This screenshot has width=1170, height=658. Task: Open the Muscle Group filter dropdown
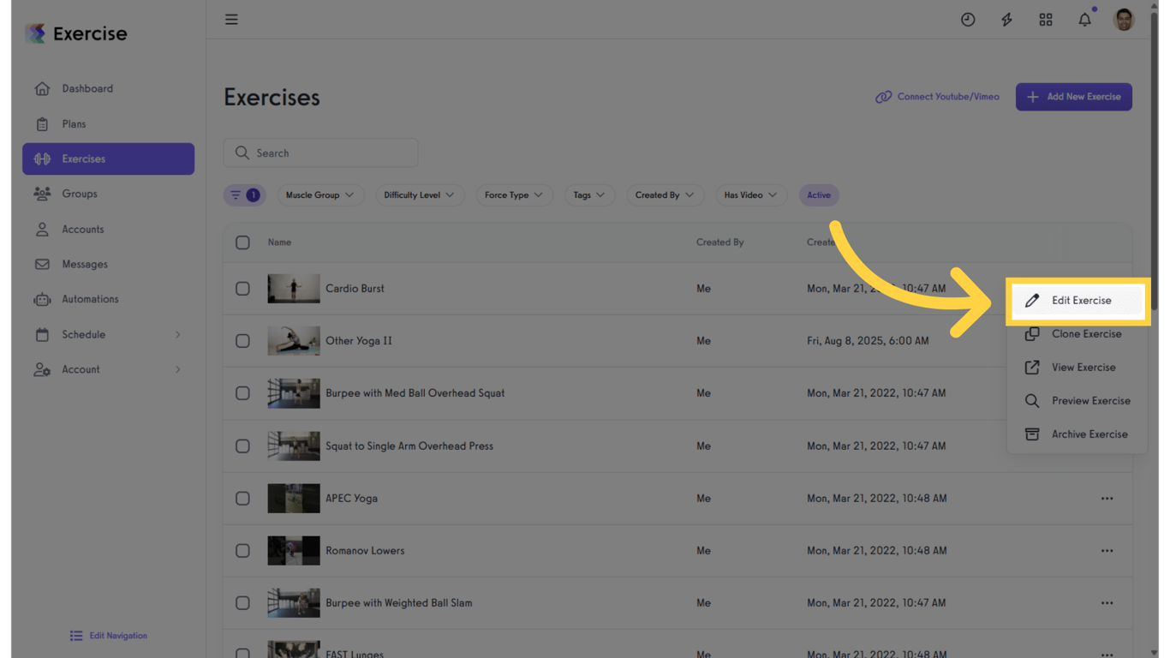pyautogui.click(x=319, y=195)
